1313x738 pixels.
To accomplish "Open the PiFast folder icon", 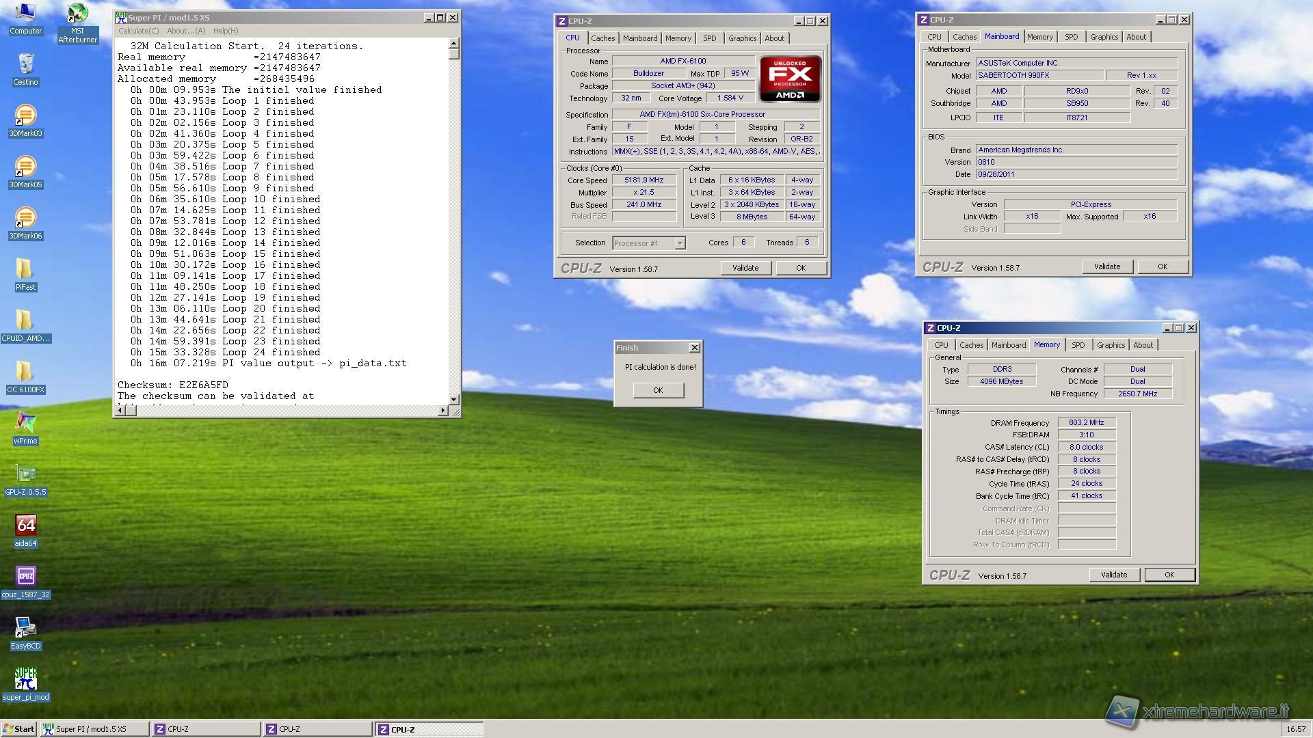I will click(x=25, y=270).
